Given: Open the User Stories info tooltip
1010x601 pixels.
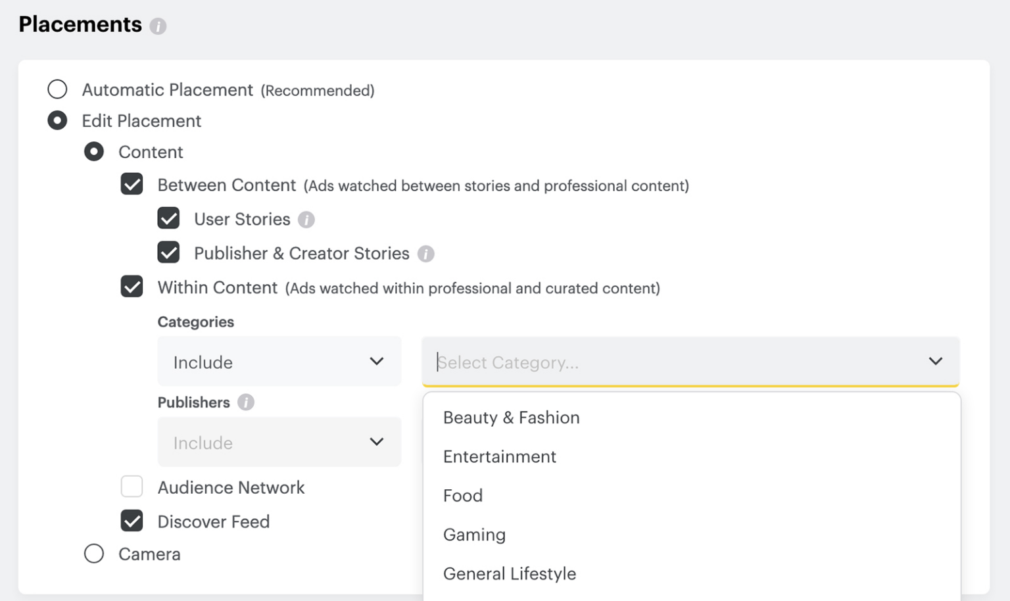Looking at the screenshot, I should coord(306,220).
